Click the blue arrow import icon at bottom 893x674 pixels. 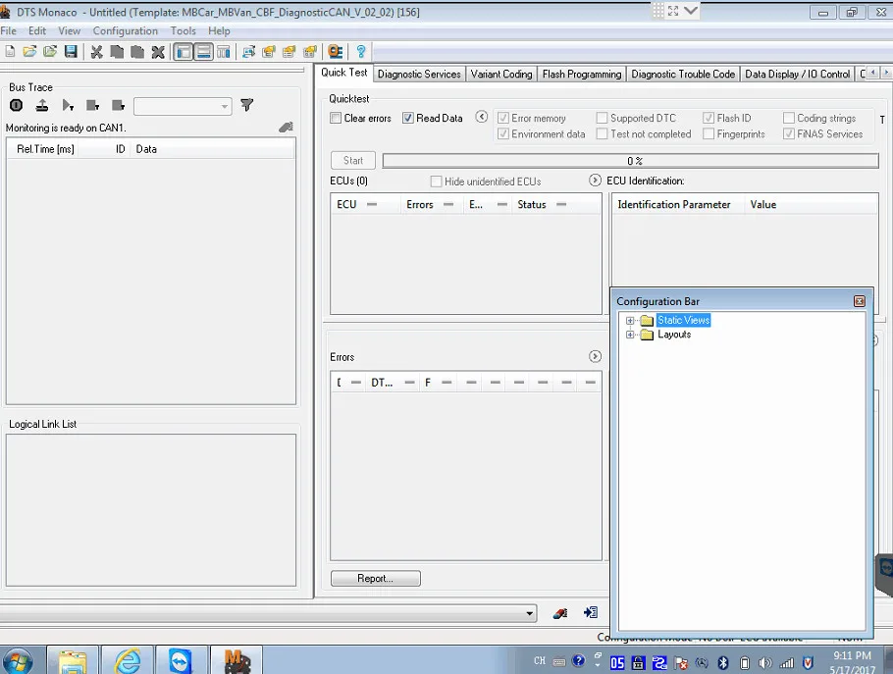591,612
